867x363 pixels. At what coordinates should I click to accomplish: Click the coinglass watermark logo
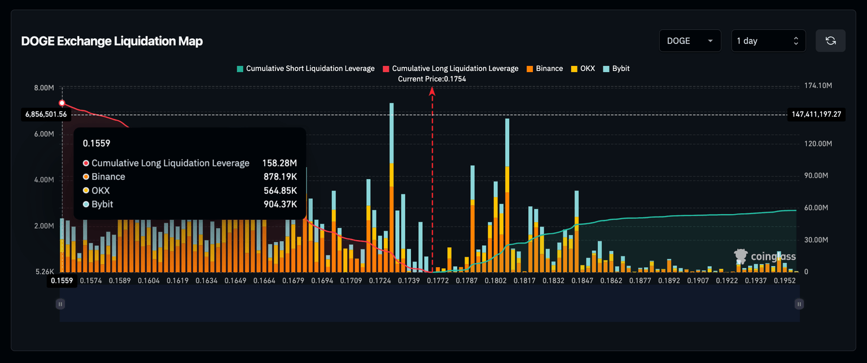point(765,256)
